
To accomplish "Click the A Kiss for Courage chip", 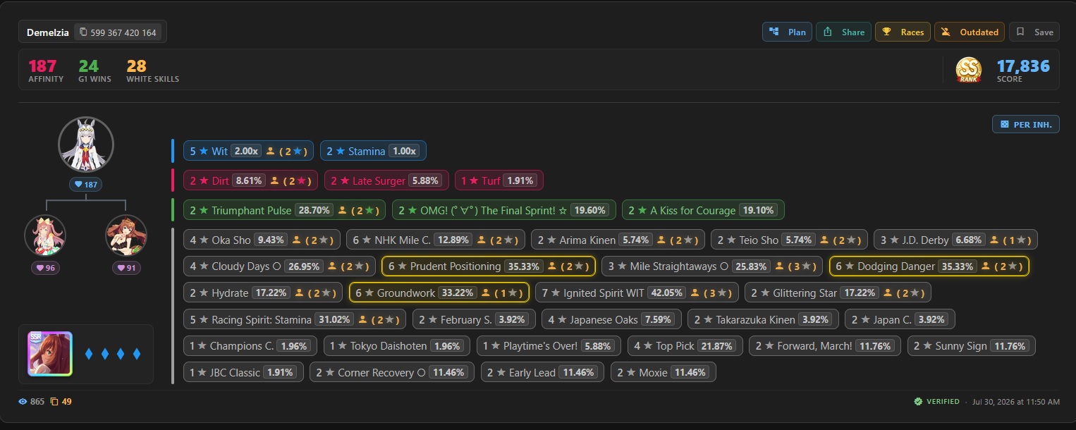I will 703,210.
